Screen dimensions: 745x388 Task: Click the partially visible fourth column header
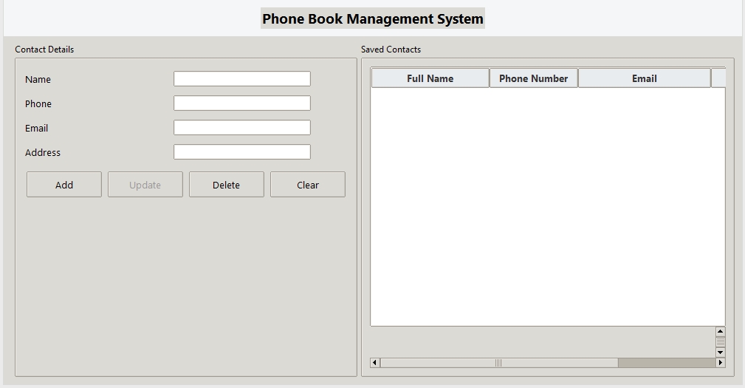click(x=718, y=78)
